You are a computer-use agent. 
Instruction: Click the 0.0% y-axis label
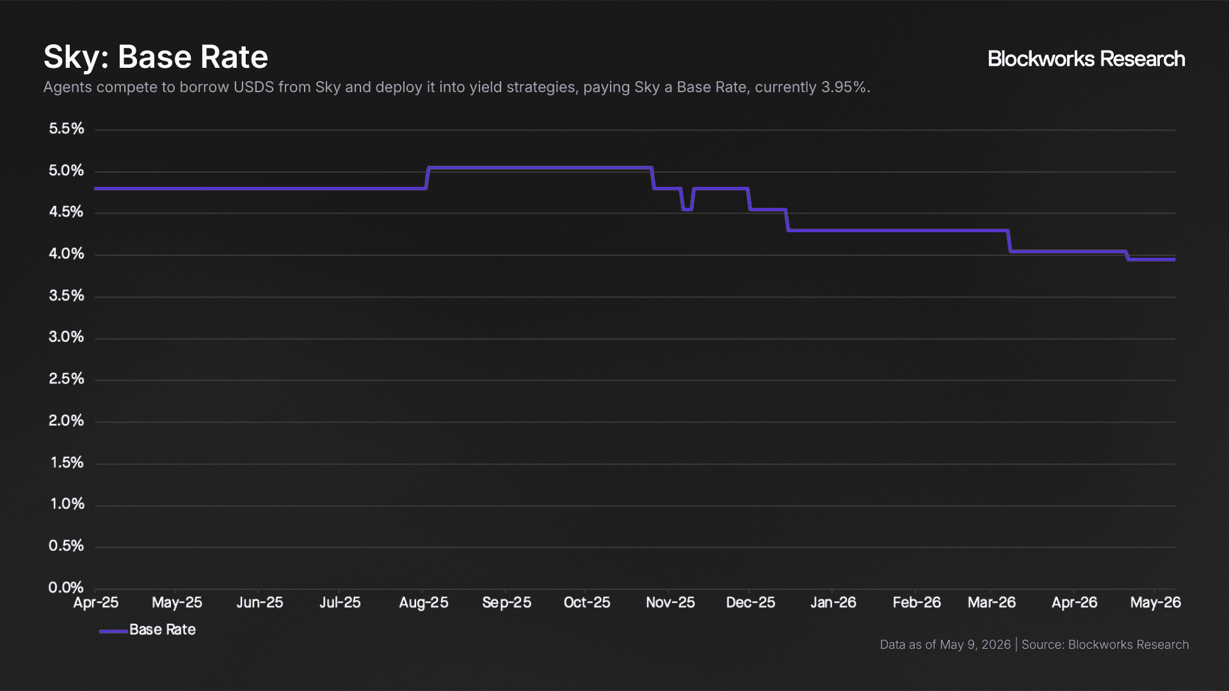pos(67,587)
